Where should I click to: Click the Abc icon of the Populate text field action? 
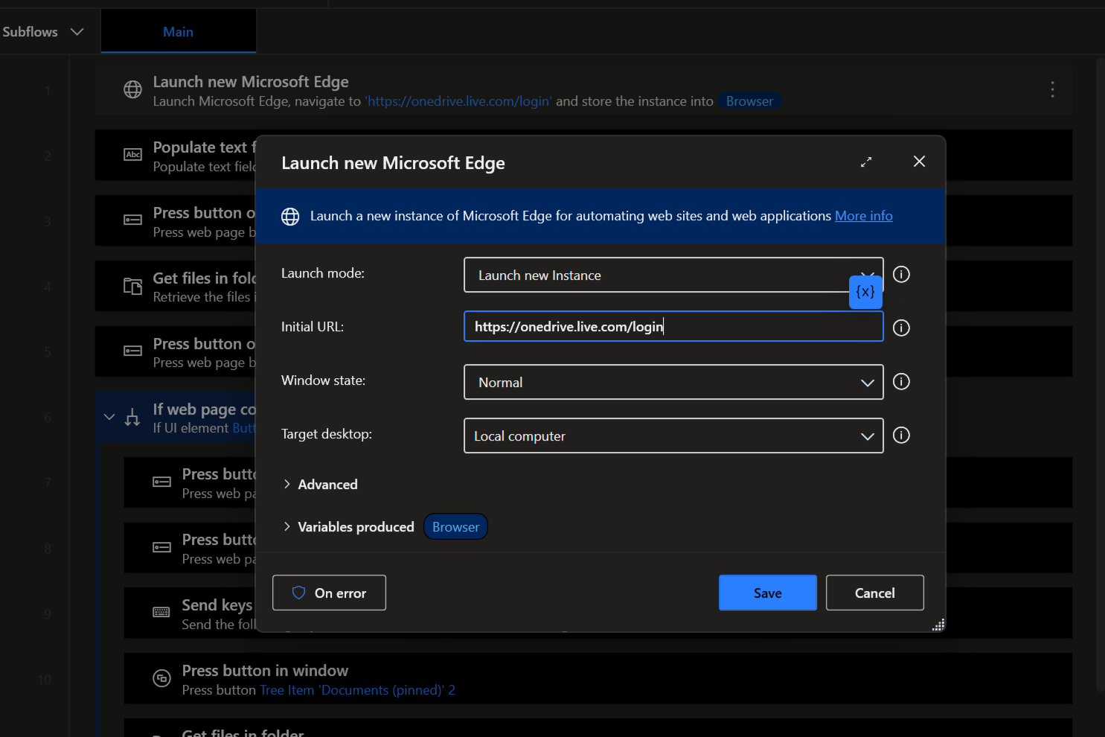click(132, 155)
